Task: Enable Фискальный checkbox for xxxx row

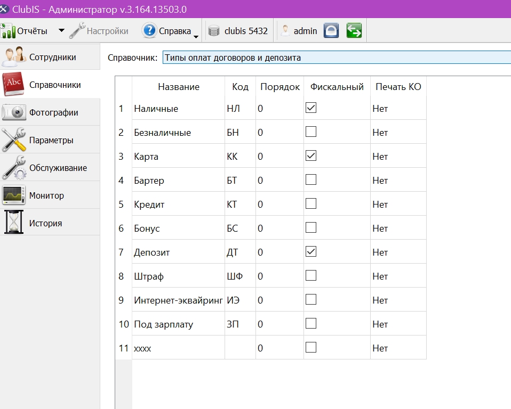Action: click(x=311, y=348)
